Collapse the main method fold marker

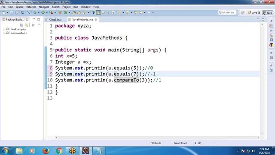[53, 50]
